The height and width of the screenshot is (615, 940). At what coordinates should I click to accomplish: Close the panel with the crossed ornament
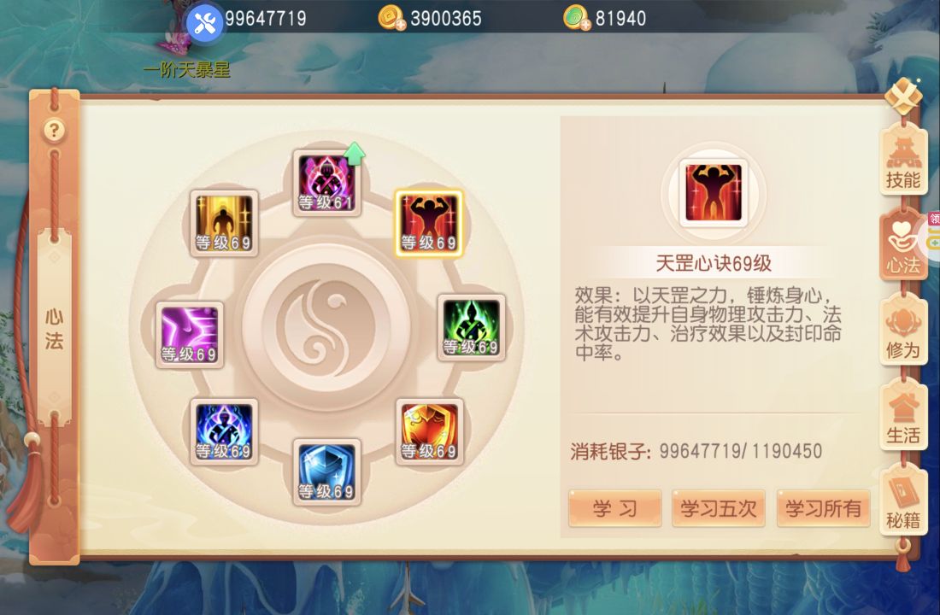click(x=903, y=96)
